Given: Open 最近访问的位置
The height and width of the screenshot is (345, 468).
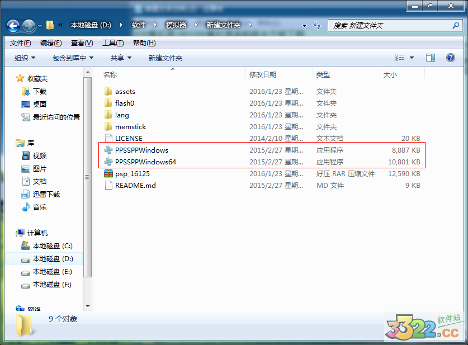Looking at the screenshot, I should point(51,117).
